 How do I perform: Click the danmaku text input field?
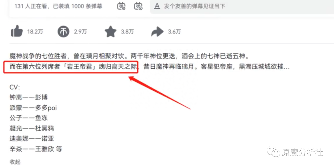coord(242,6)
